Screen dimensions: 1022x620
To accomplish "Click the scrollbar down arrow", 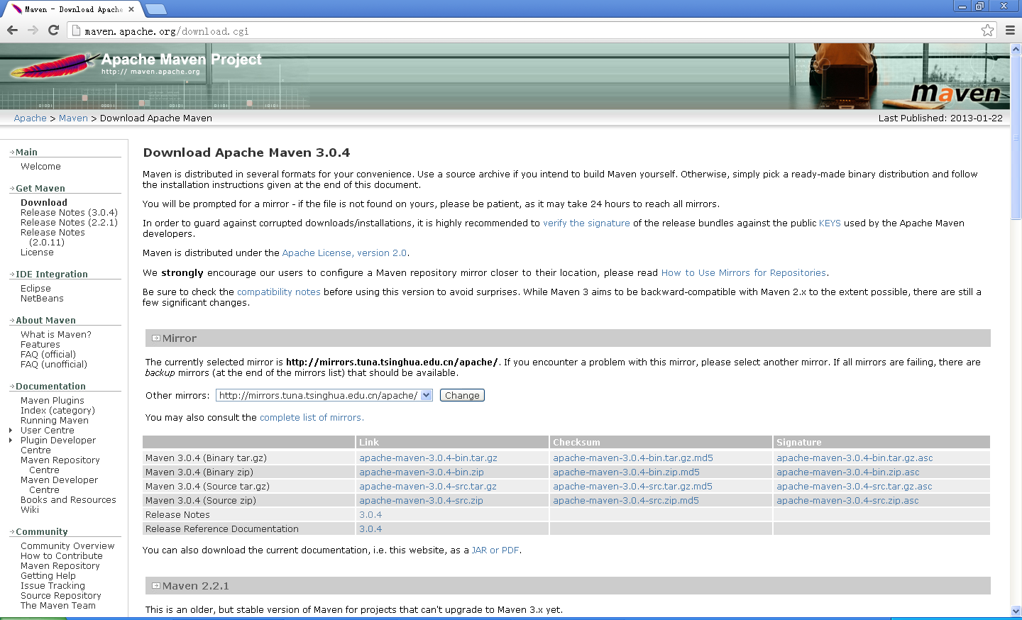I will pyautogui.click(x=1016, y=611).
